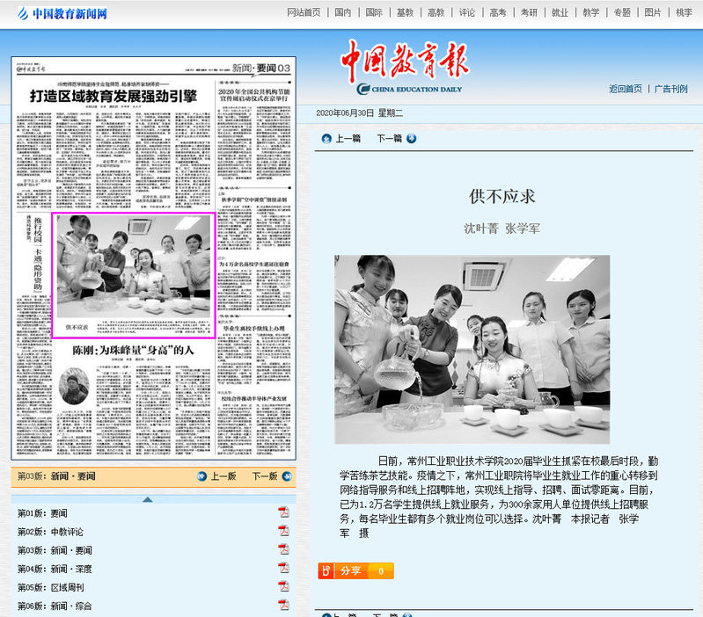Image resolution: width=703 pixels, height=617 pixels.
Task: Open 校地合作推动半导体产业发展 article in the page preview
Action: [253, 398]
